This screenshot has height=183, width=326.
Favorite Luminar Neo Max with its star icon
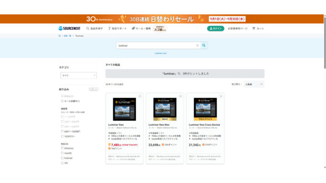pyautogui.click(x=181, y=96)
